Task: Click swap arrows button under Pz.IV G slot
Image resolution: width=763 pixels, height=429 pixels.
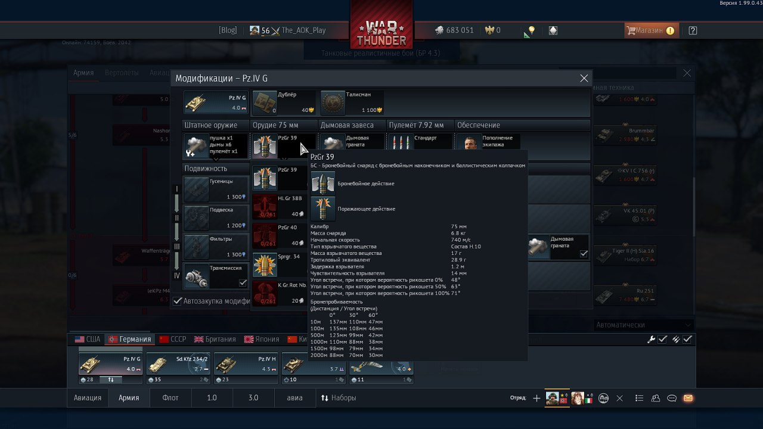Action: tap(111, 380)
